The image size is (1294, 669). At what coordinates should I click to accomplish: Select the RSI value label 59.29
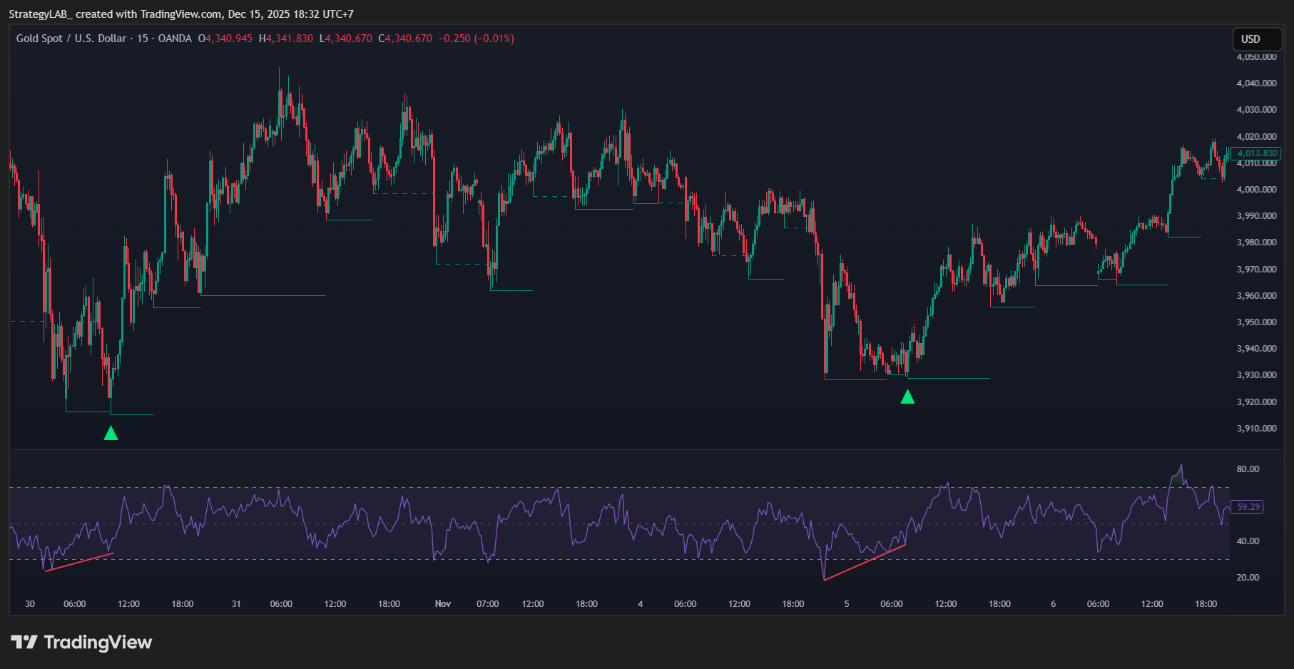click(x=1248, y=507)
